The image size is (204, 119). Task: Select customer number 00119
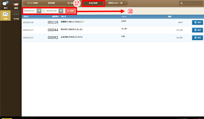tap(53, 22)
